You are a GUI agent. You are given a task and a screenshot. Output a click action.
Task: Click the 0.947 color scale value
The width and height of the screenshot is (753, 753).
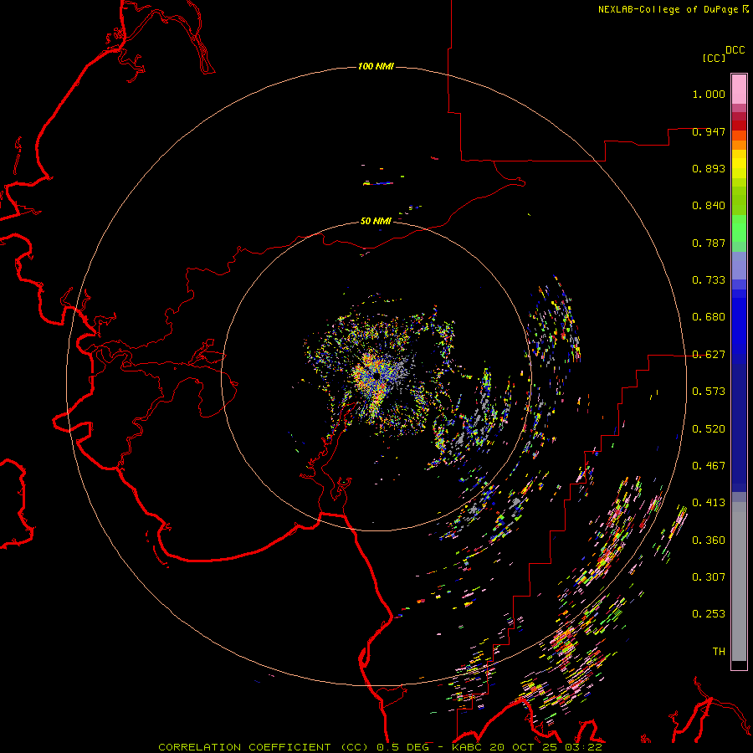click(x=709, y=131)
